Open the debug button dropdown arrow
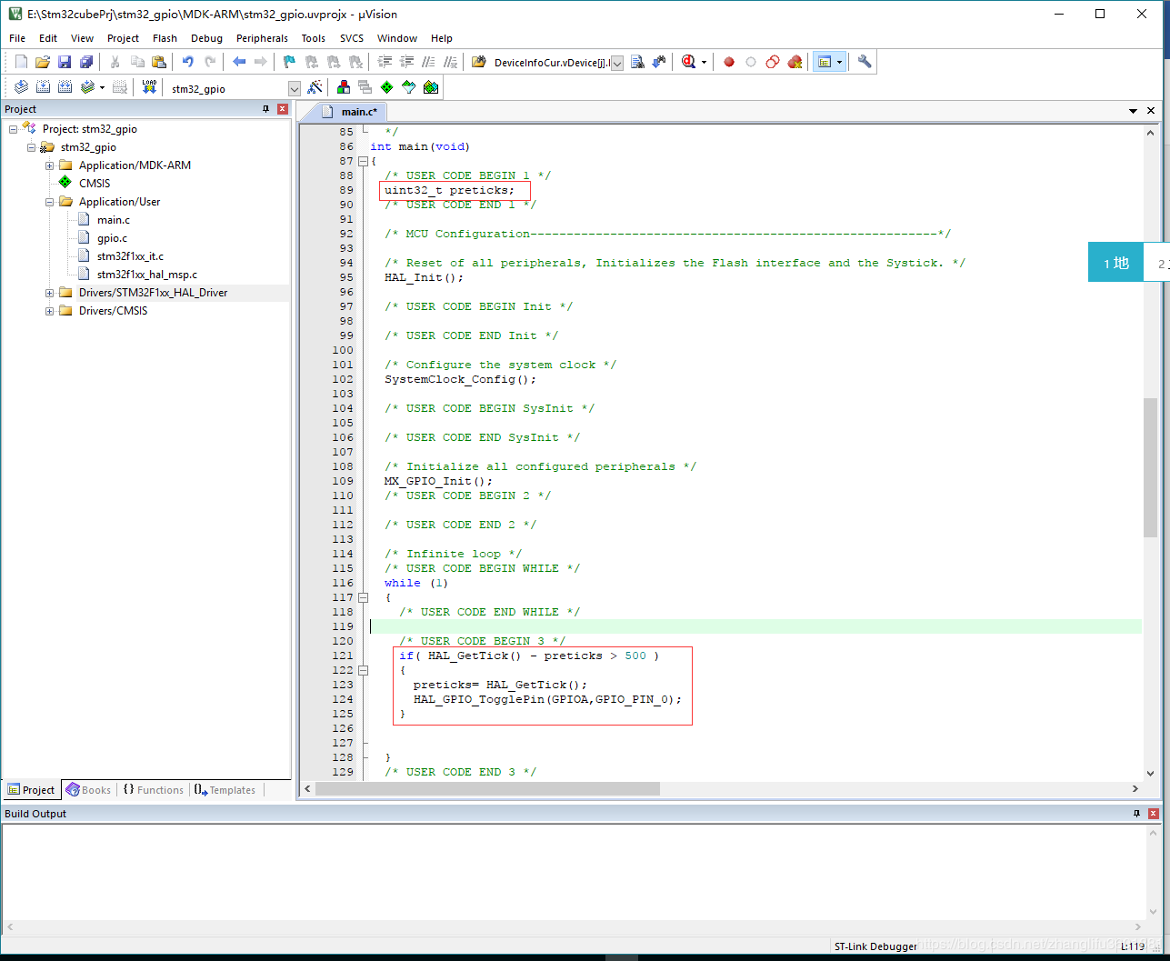Viewport: 1170px width, 961px height. (705, 62)
